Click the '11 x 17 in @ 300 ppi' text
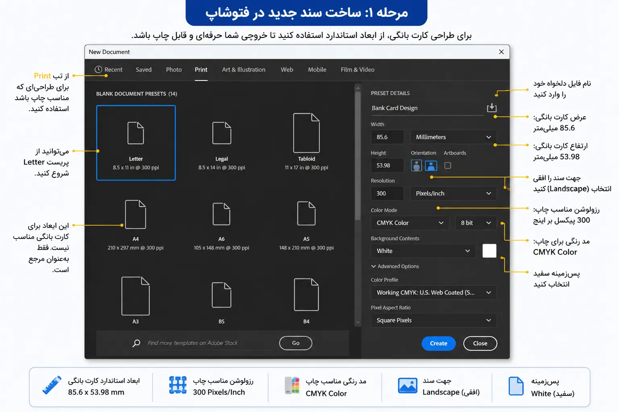619x412 pixels. coord(306,168)
